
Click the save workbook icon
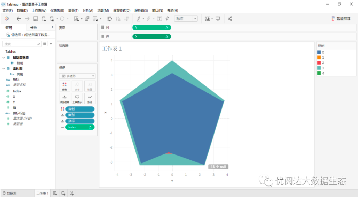[x=36, y=19]
